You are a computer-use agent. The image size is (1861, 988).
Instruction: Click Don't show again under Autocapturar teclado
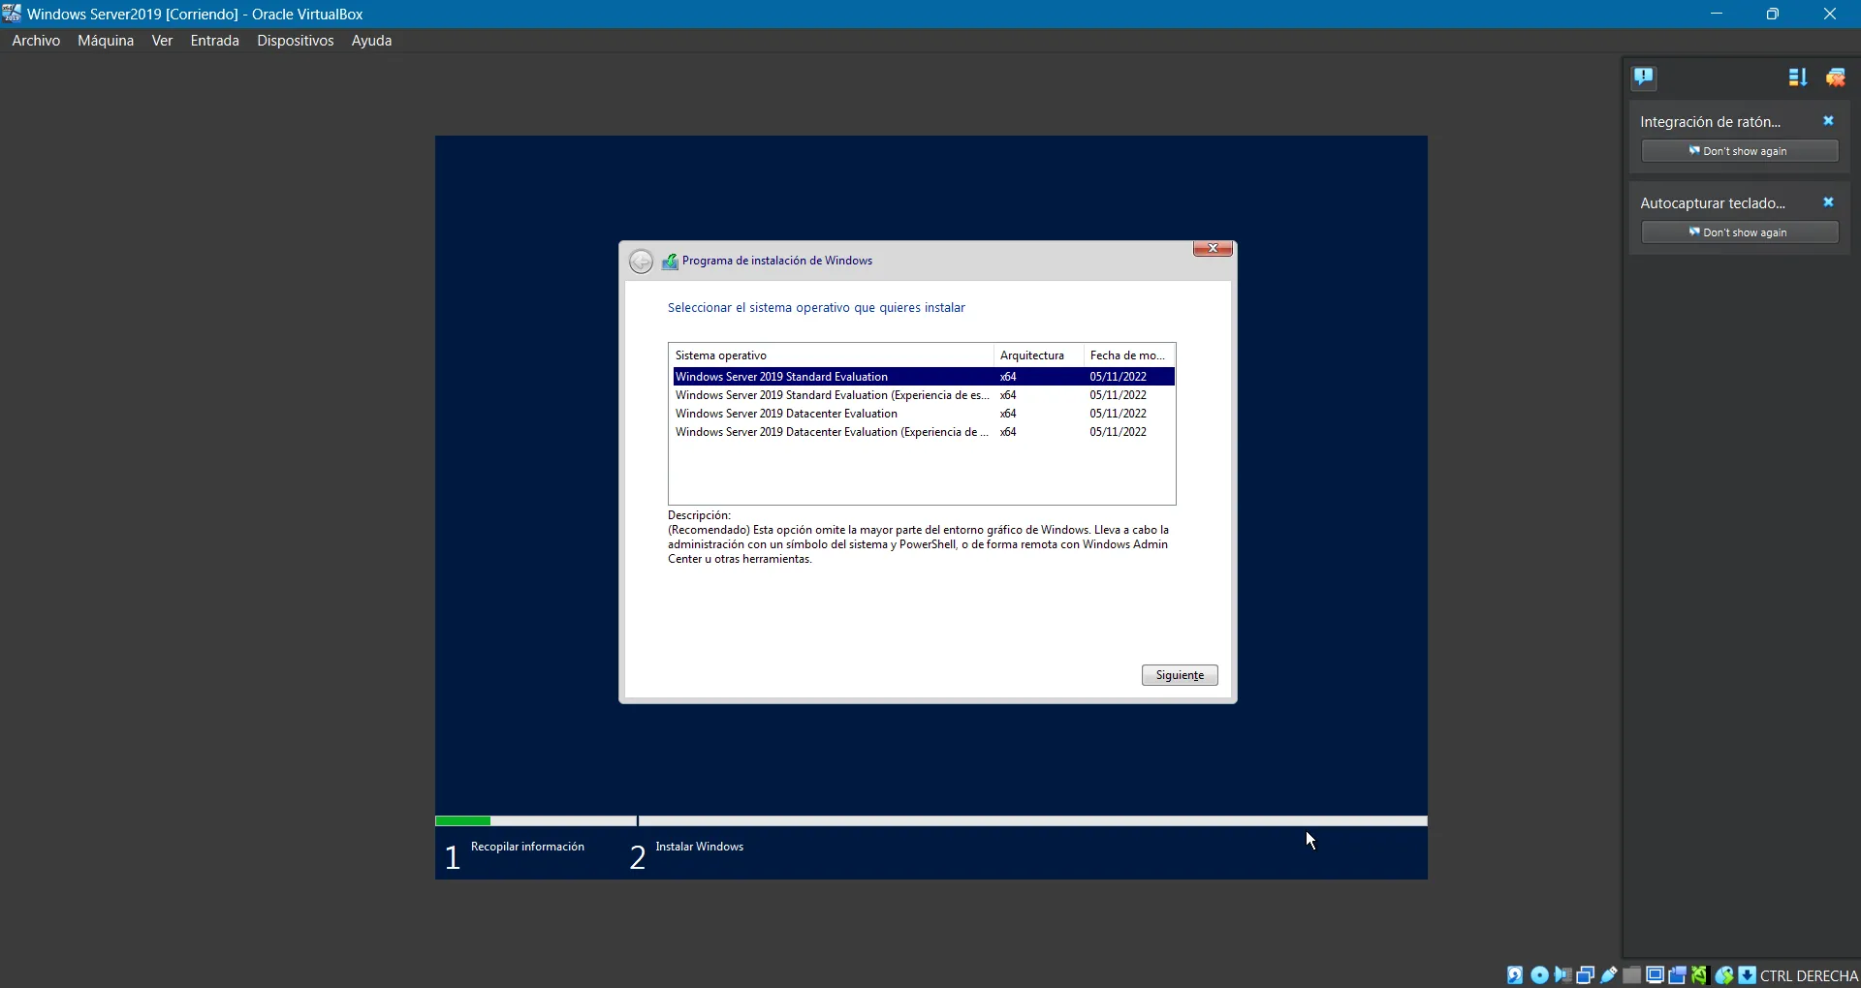(1740, 232)
